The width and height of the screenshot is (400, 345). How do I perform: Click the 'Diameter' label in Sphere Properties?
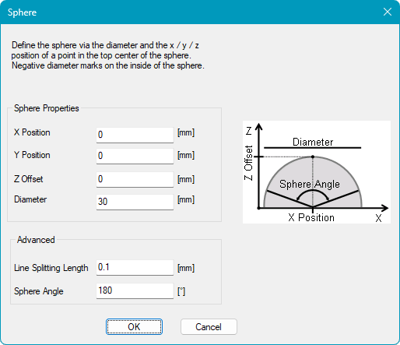tap(30, 199)
